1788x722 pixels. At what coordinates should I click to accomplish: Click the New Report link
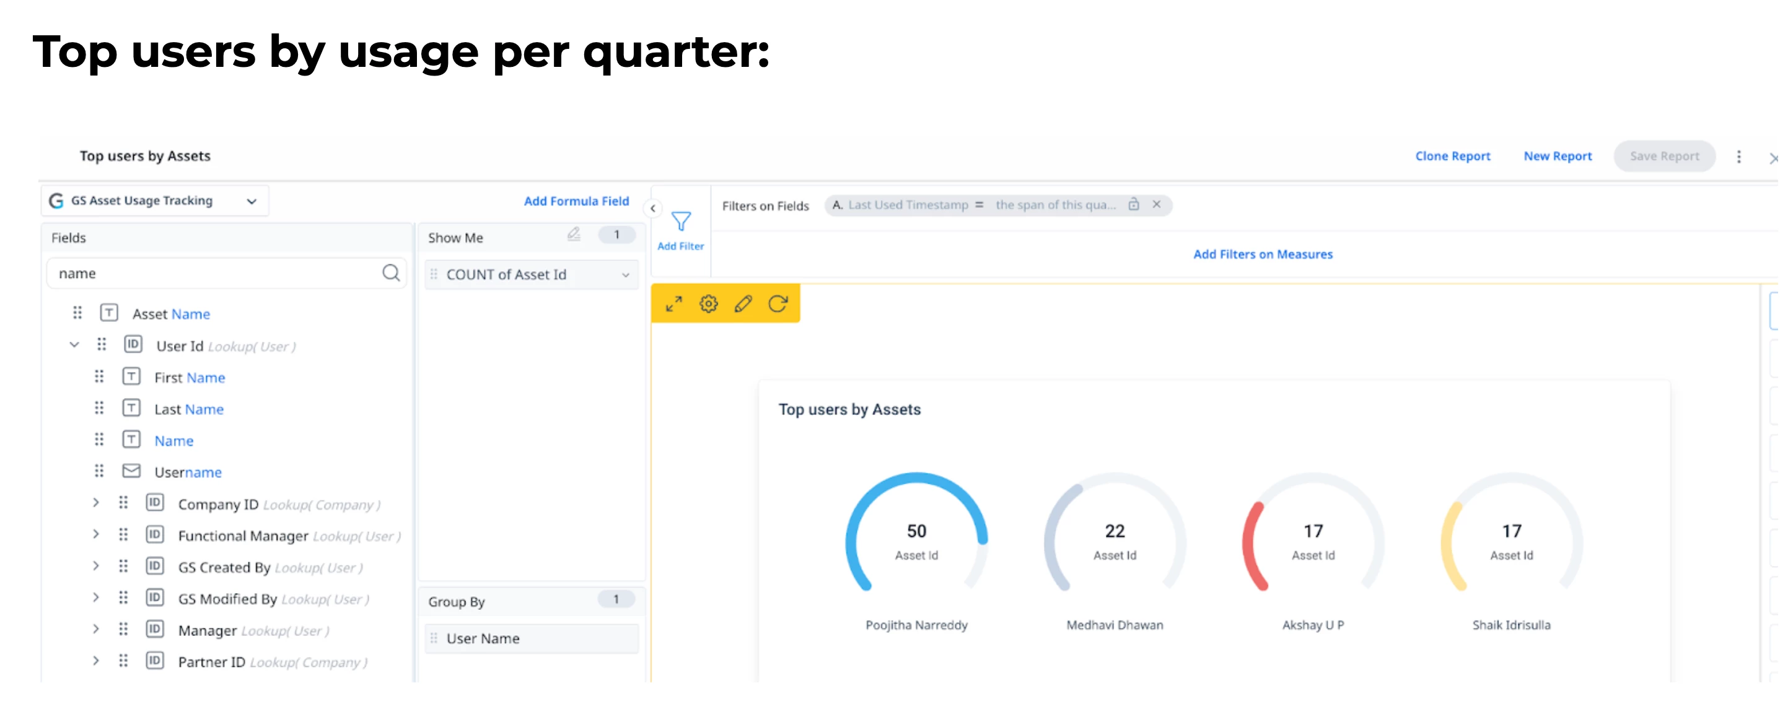click(1557, 157)
